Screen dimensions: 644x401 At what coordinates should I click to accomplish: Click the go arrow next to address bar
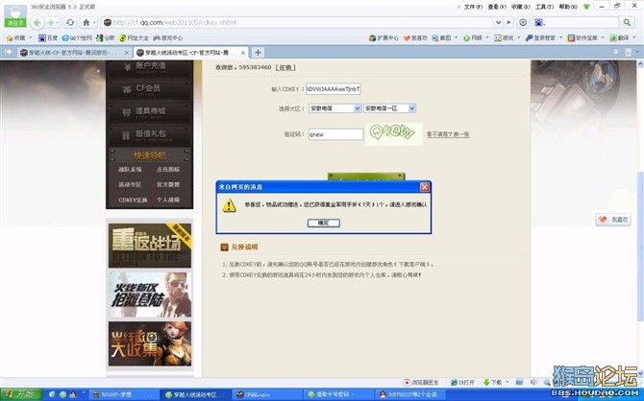click(508, 23)
